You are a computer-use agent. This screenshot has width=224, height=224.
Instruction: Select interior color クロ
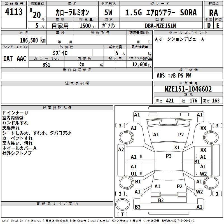coord(82,65)
